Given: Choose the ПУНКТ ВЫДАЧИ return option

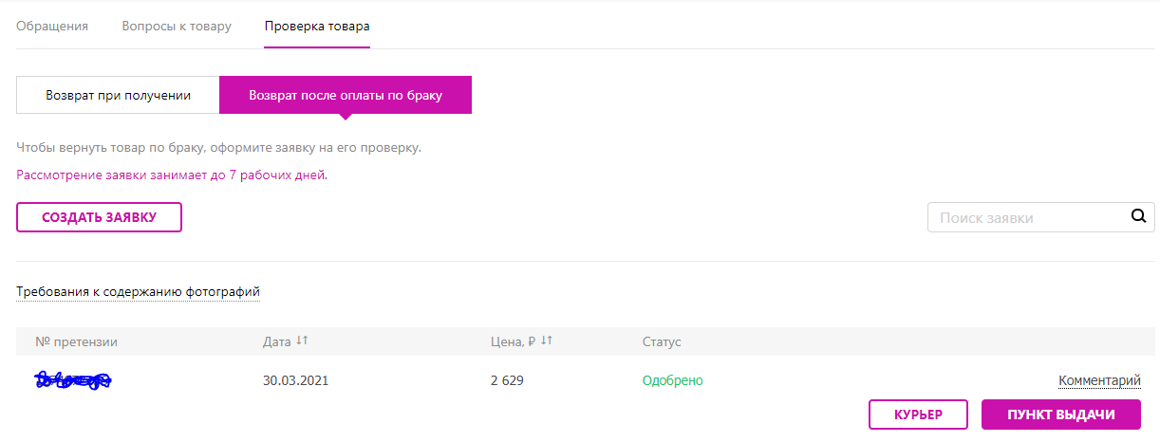Looking at the screenshot, I should click(1060, 414).
